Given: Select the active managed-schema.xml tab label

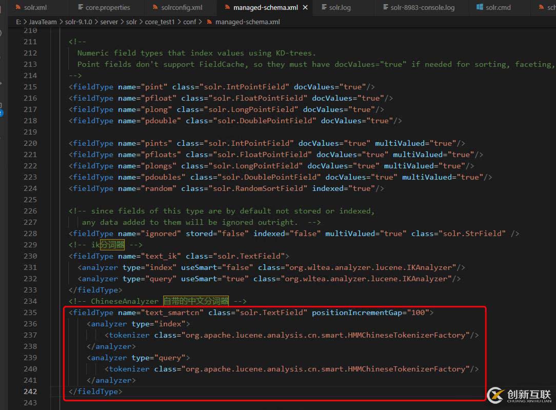Looking at the screenshot, I should (x=265, y=8).
